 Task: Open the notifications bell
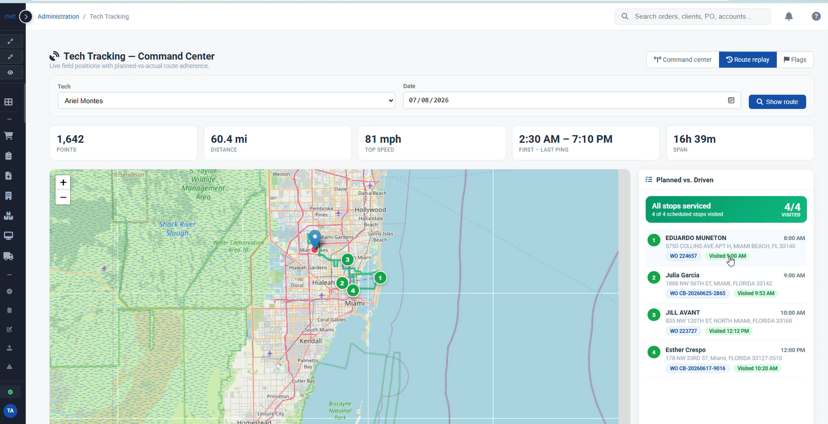789,16
